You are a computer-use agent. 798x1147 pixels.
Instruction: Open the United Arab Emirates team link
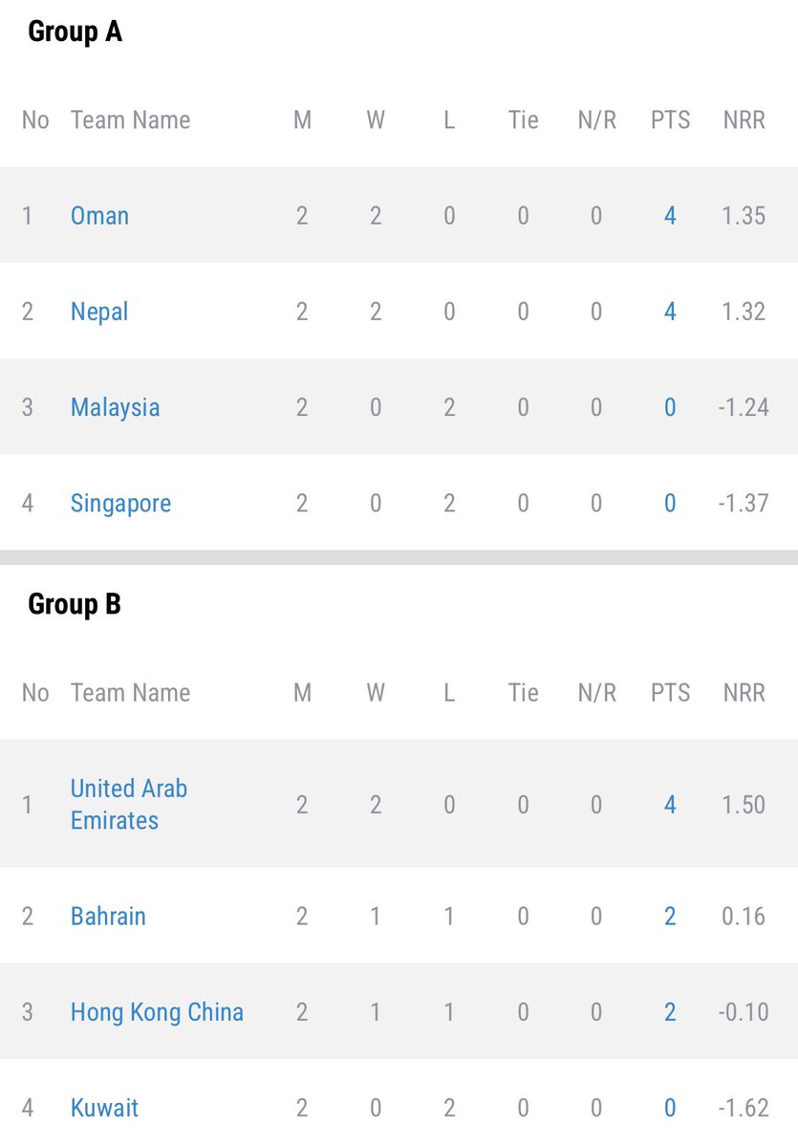pyautogui.click(x=129, y=804)
